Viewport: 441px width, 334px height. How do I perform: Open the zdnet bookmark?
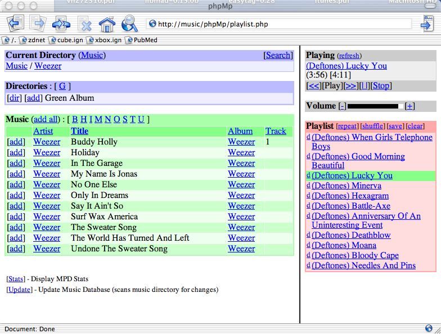tap(33, 40)
